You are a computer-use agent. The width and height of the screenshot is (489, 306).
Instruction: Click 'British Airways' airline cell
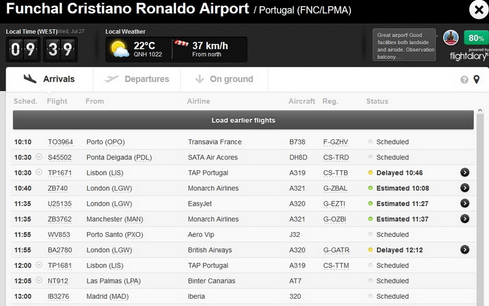(x=210, y=250)
